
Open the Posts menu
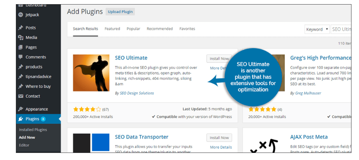[30, 28]
